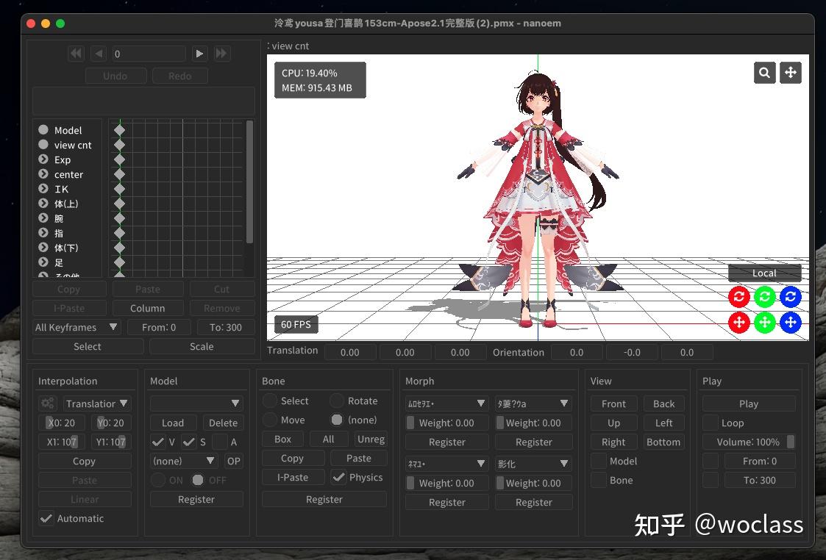Screen dimensions: 826x560
Task: Open the Translation dropdown in Interpolation panel
Action: [x=96, y=403]
